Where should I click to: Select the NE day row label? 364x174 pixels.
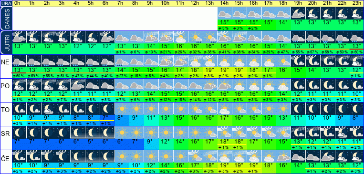click(6, 62)
